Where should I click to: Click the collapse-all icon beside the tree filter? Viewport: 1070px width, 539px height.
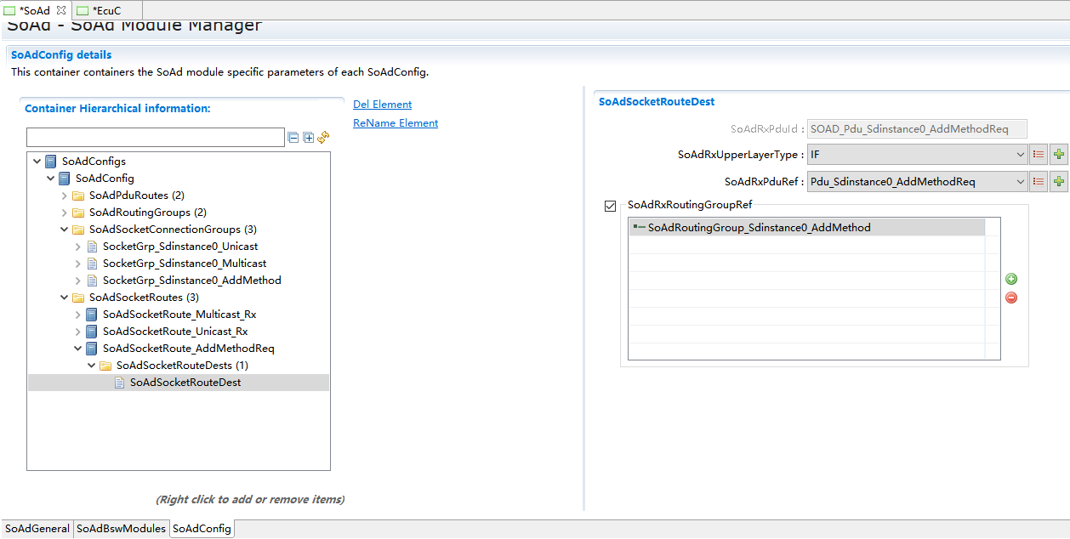point(293,138)
